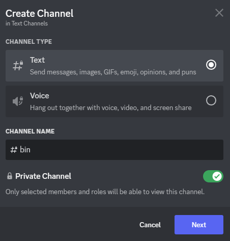Choose the Text channel type card
Screen dimensions: 230x241
tap(114, 66)
